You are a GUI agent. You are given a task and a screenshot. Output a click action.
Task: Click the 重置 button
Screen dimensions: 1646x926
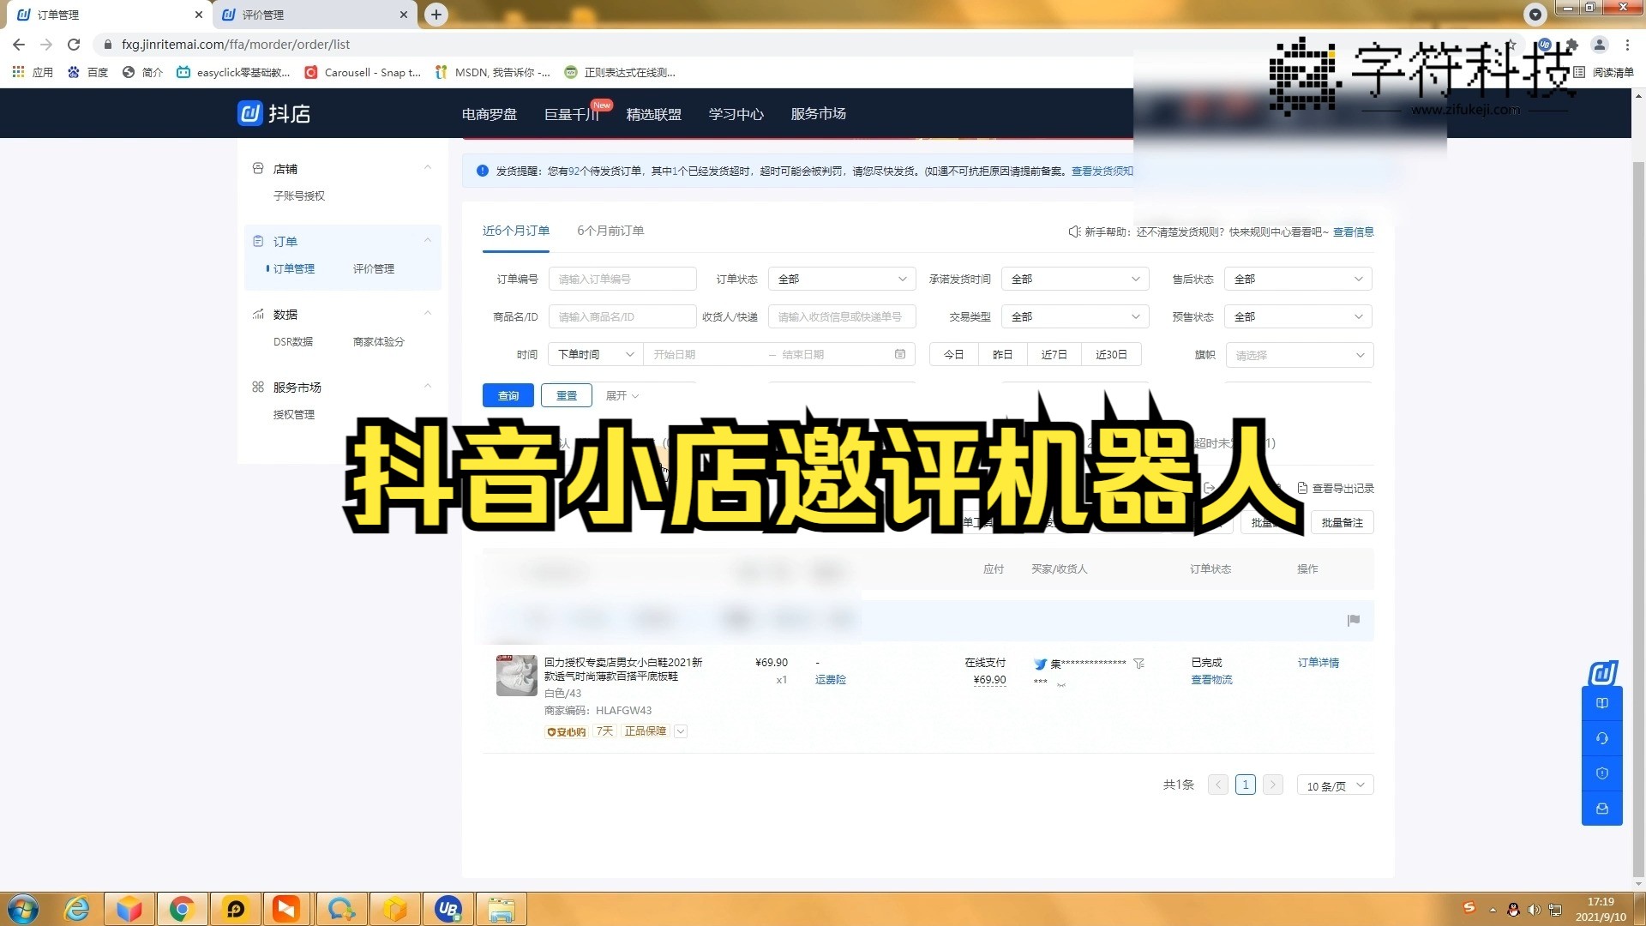click(x=567, y=395)
